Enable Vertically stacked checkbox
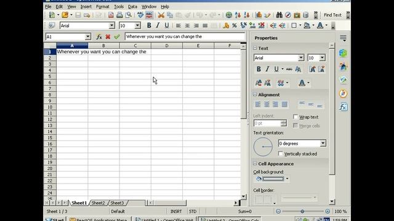This screenshot has width=394, height=221. [x=281, y=154]
